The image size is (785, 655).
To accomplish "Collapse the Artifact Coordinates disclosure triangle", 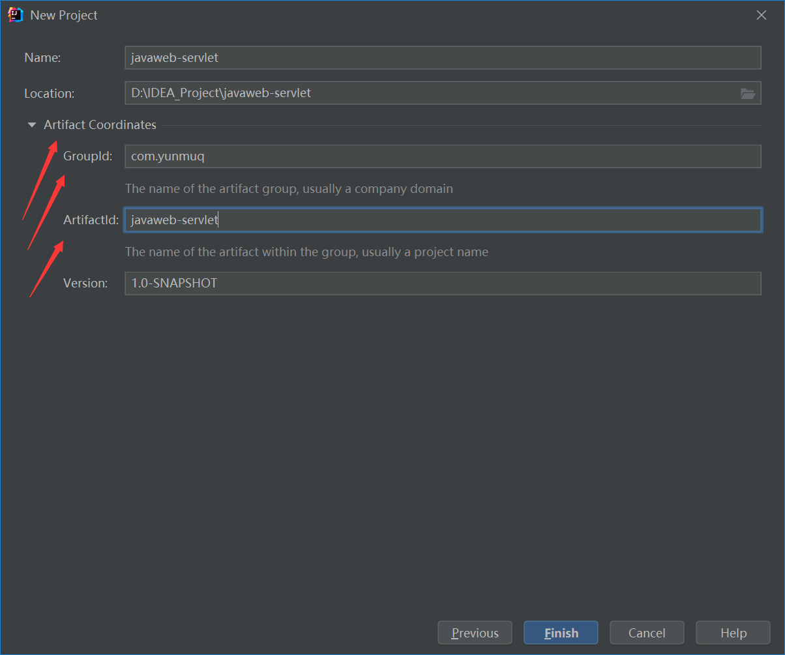I will click(32, 125).
